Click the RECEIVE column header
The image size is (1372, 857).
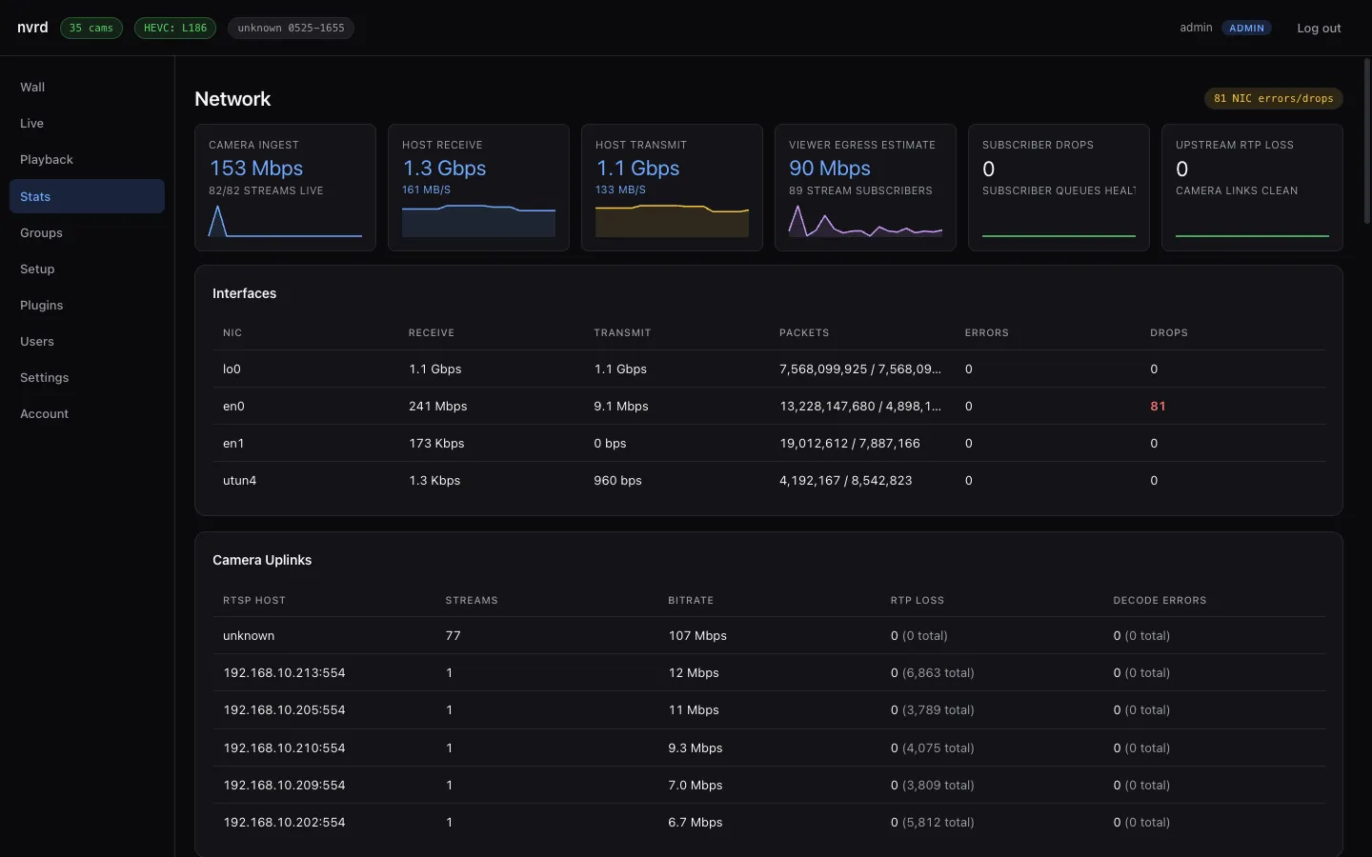click(x=432, y=332)
